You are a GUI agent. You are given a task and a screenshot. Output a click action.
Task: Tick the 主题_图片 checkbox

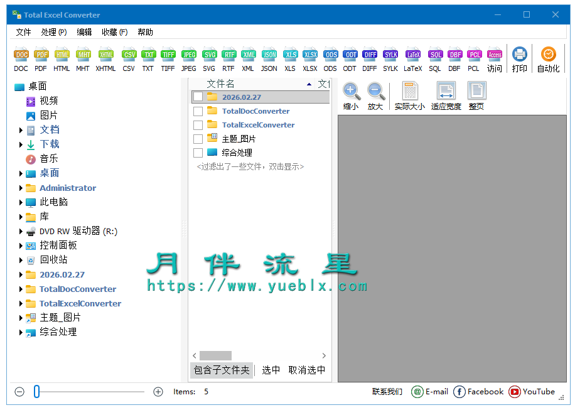(x=198, y=139)
